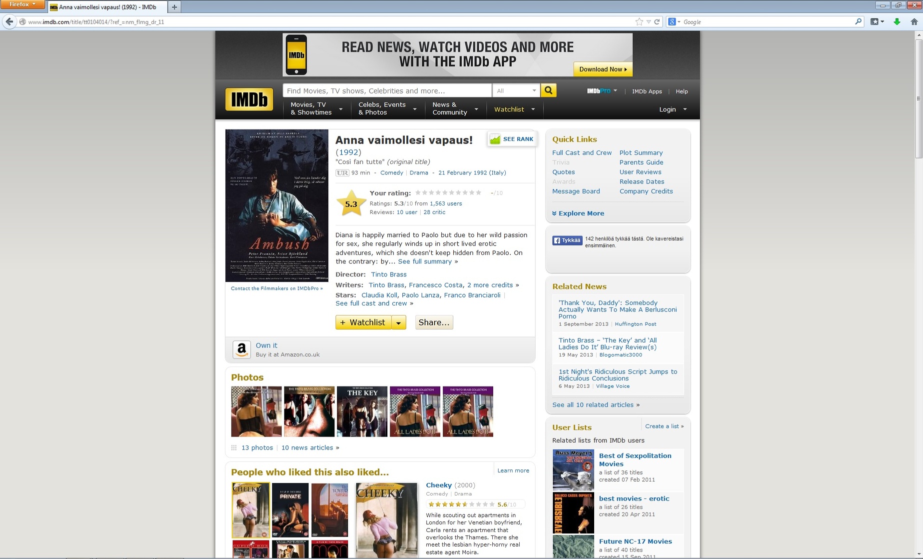Expand the News & Community menu

pyautogui.click(x=455, y=108)
